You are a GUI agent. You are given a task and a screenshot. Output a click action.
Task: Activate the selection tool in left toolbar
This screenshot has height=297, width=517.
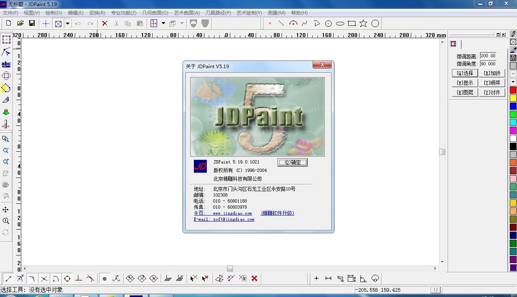[x=6, y=39]
